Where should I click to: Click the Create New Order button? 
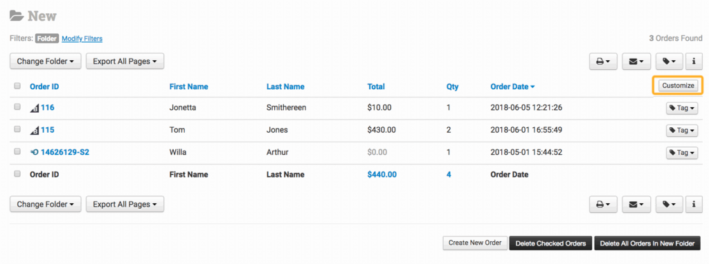pyautogui.click(x=475, y=243)
